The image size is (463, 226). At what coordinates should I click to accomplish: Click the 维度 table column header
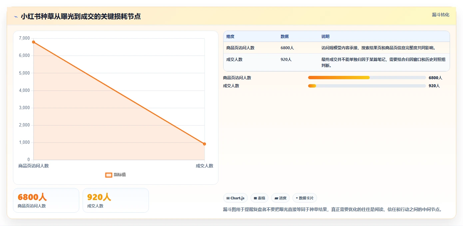coord(231,37)
